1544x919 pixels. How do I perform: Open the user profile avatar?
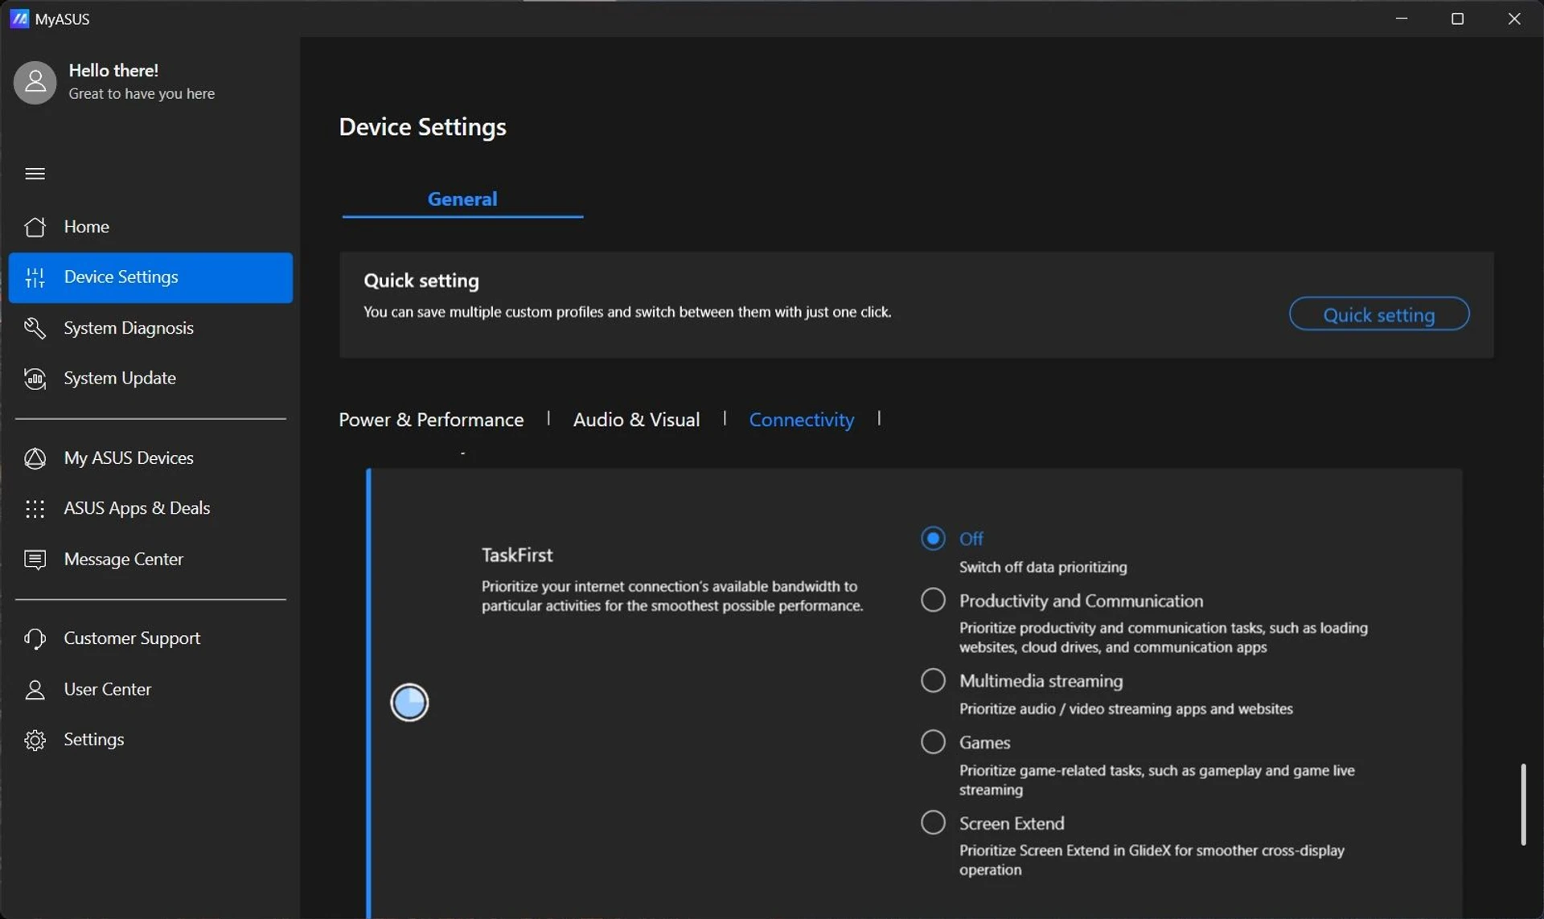(35, 82)
